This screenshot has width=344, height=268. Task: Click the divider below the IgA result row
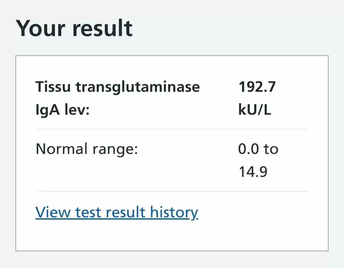click(x=172, y=129)
